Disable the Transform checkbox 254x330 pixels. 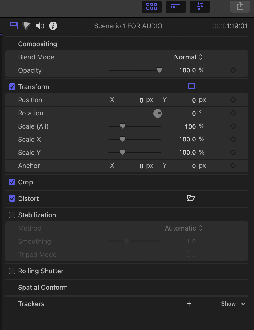12,87
